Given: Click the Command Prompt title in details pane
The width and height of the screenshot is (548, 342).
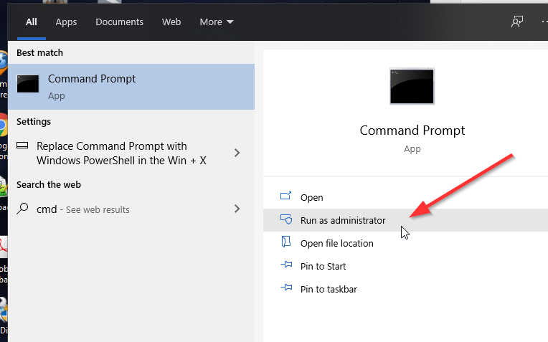Looking at the screenshot, I should coord(412,130).
